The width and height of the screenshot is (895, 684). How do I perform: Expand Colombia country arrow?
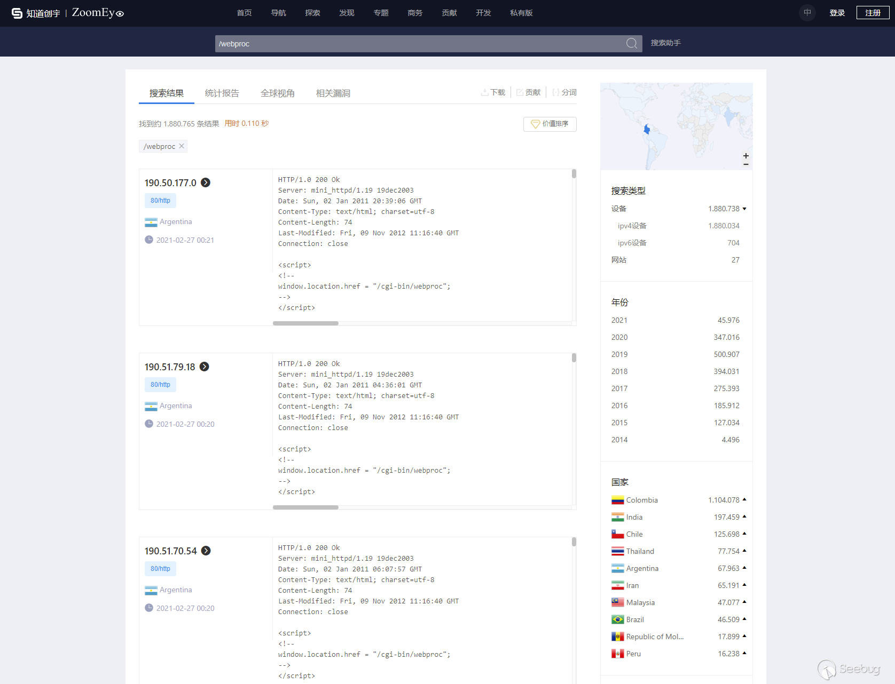coord(744,500)
